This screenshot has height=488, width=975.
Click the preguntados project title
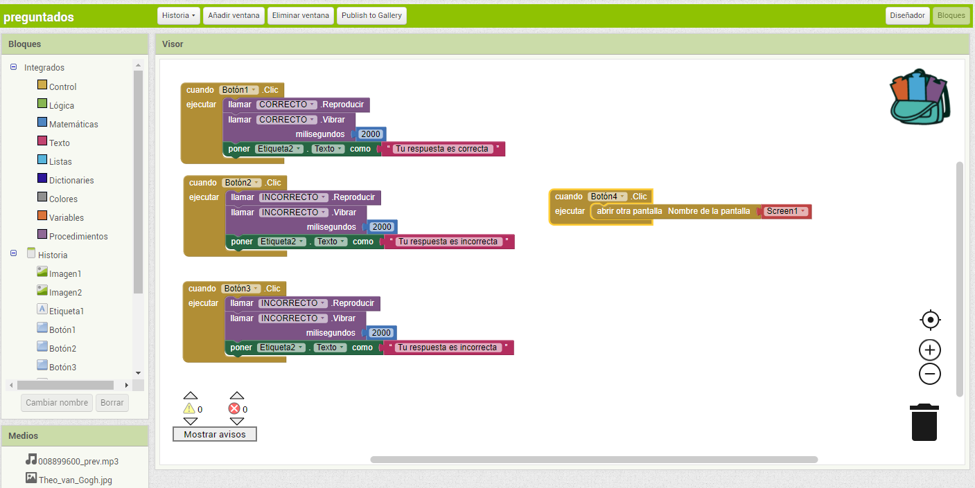coord(39,17)
